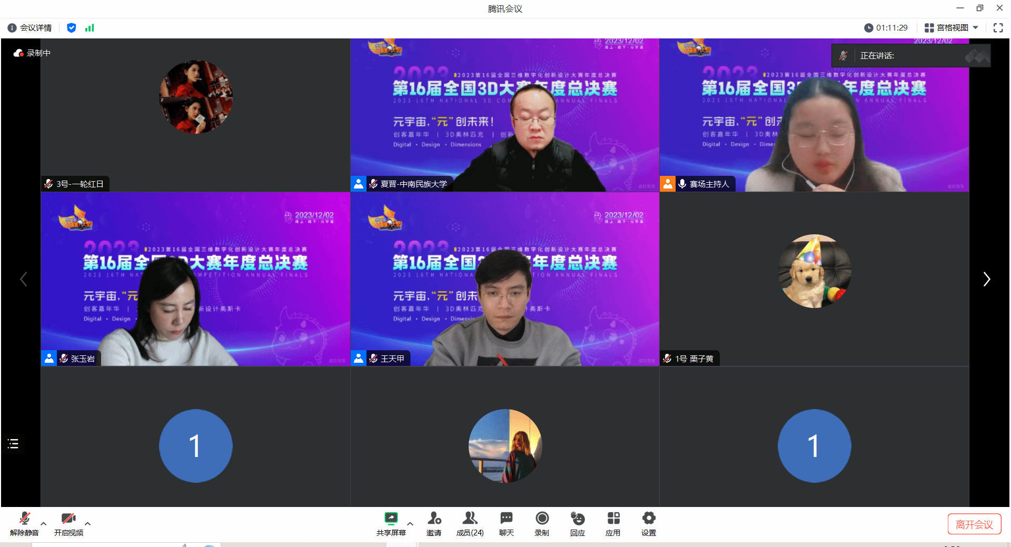Go to next page of participants

pos(986,279)
